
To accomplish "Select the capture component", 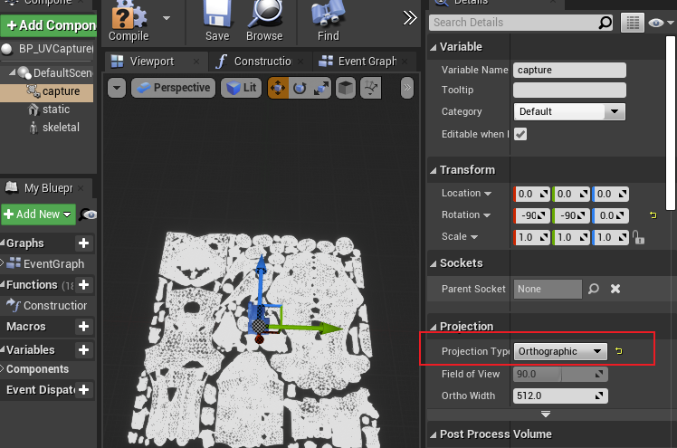I will click(x=47, y=91).
